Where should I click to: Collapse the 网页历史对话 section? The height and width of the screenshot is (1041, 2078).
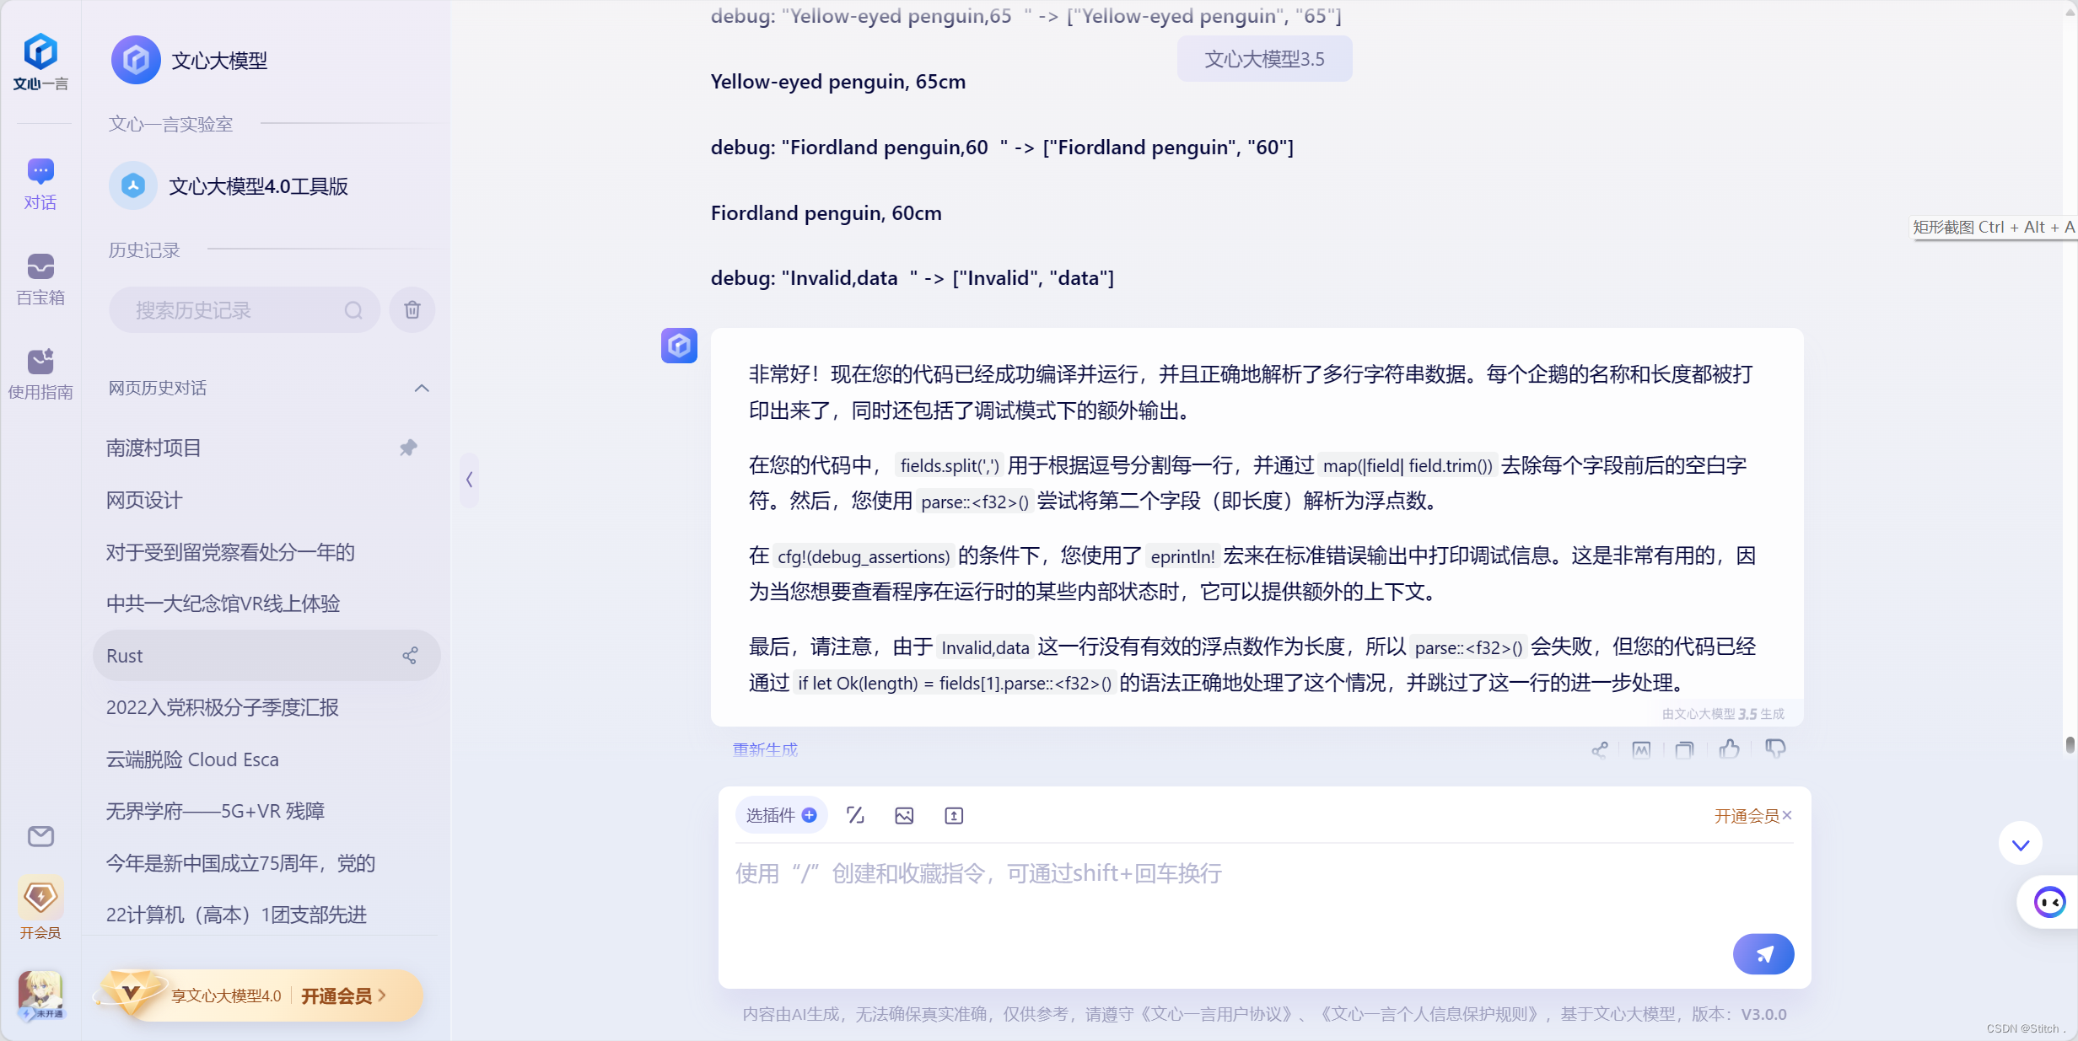click(x=422, y=388)
